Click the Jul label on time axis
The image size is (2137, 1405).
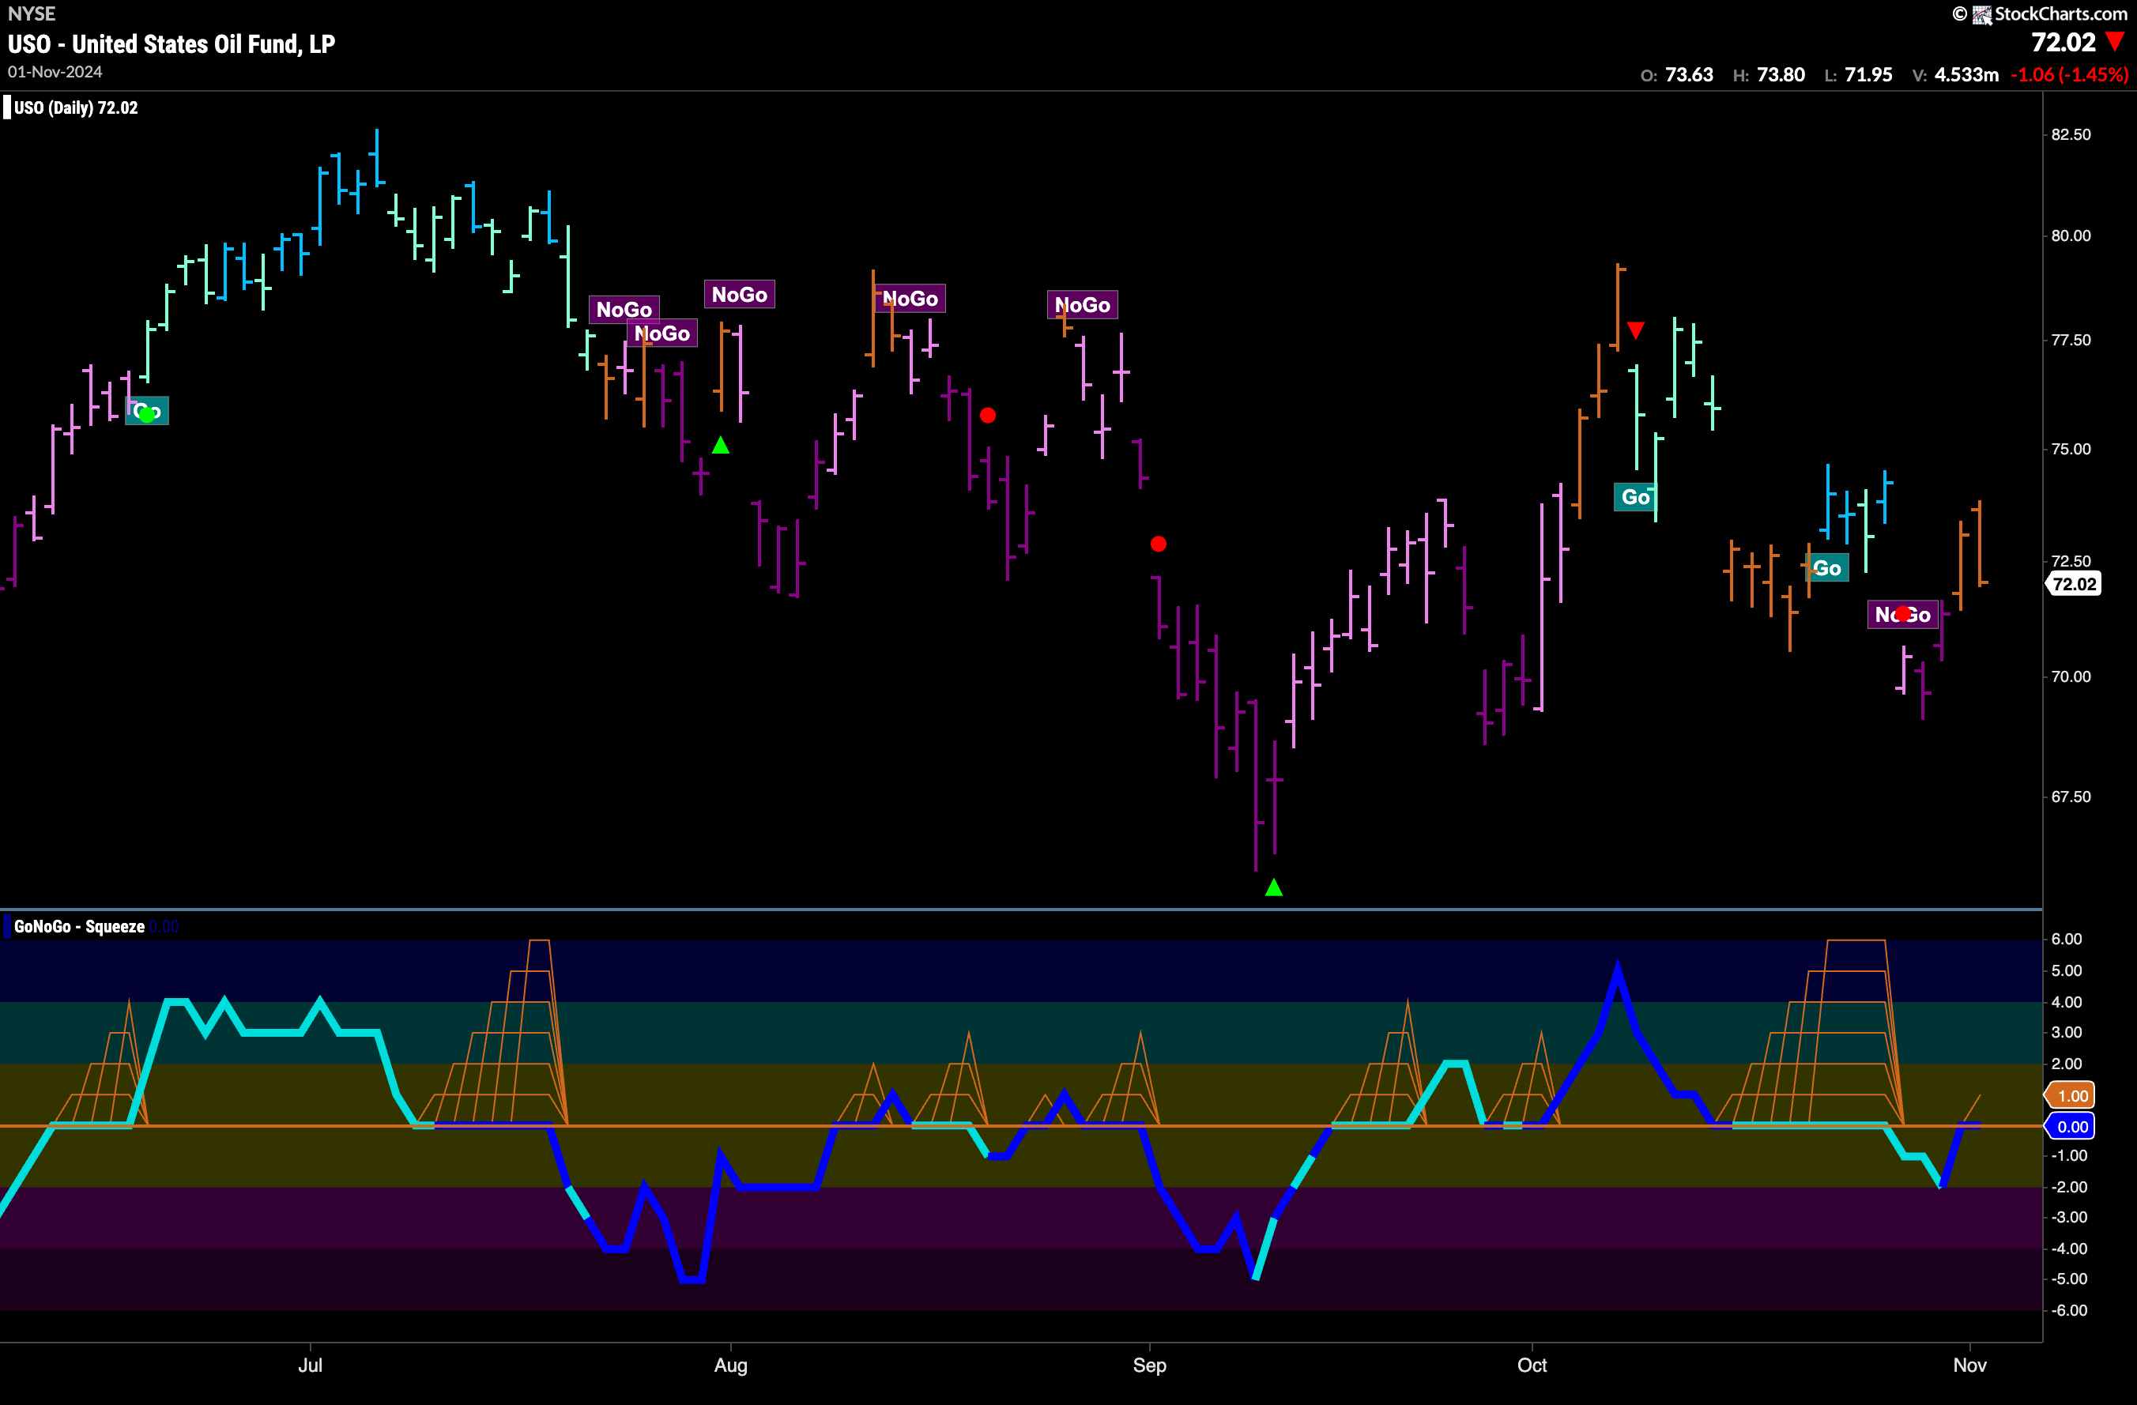coord(310,1365)
